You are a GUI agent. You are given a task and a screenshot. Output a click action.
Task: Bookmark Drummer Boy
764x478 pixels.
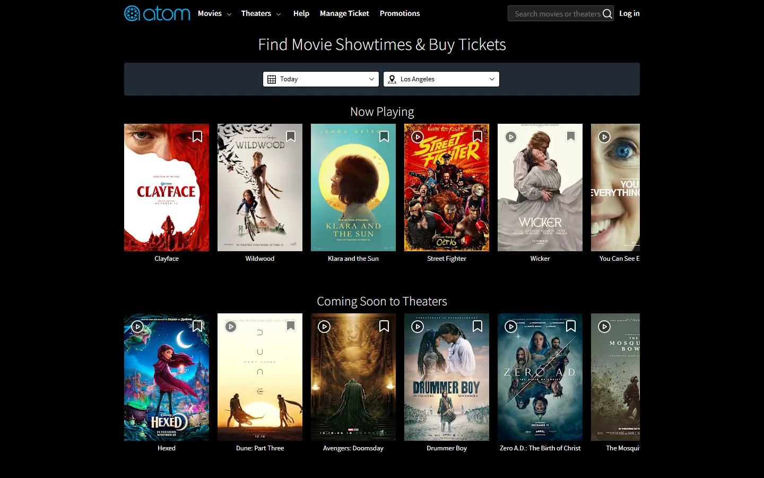coord(477,326)
